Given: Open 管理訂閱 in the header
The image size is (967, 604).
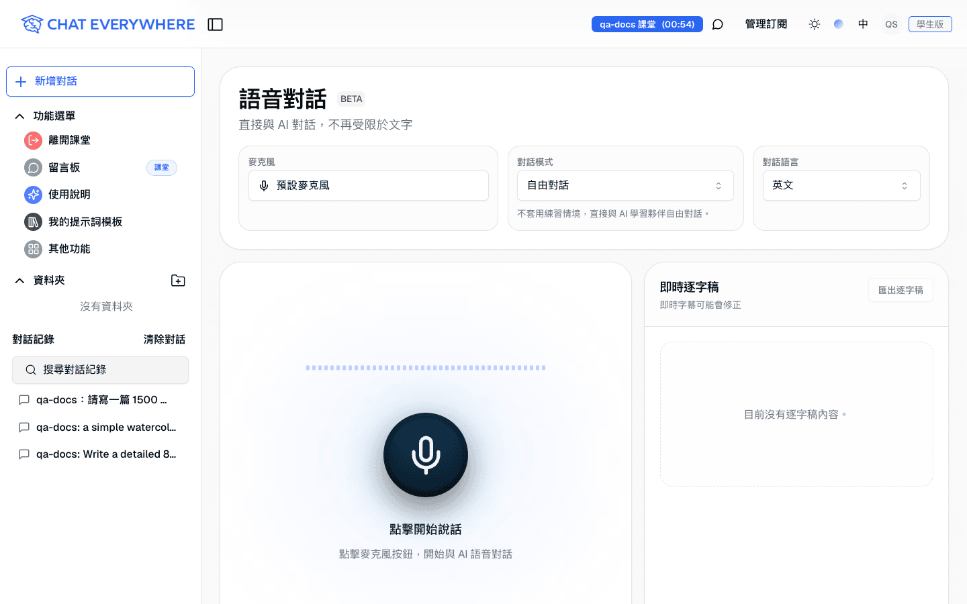Looking at the screenshot, I should point(766,24).
